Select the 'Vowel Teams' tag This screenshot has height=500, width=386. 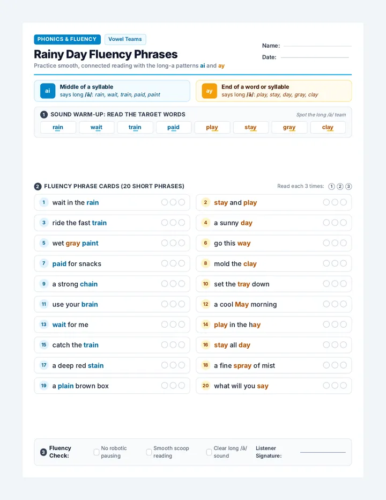(x=125, y=39)
